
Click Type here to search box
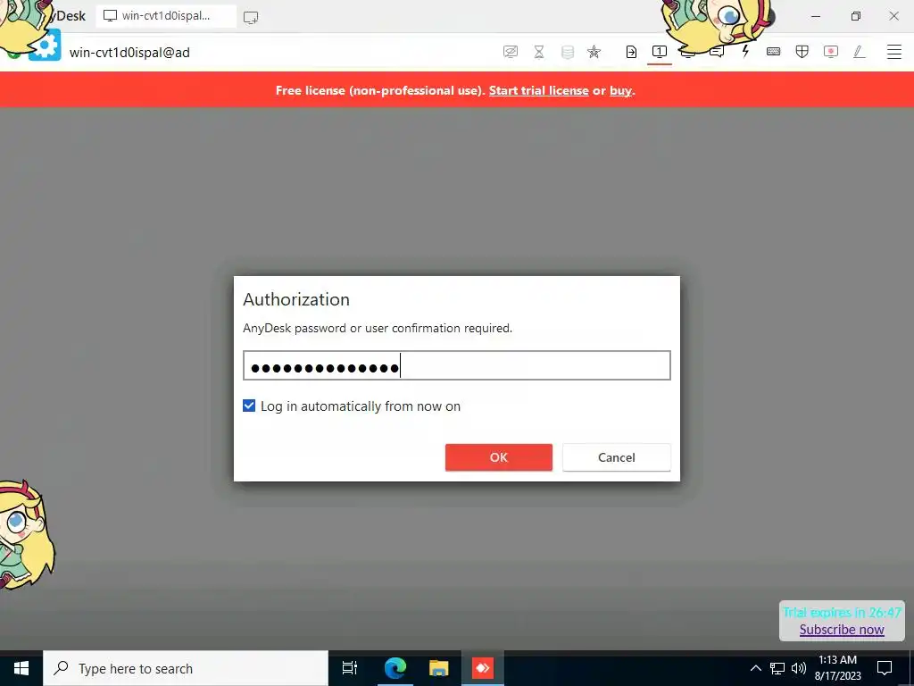pos(186,668)
